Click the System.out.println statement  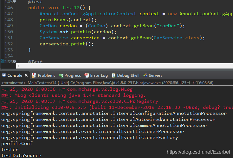click(78, 32)
